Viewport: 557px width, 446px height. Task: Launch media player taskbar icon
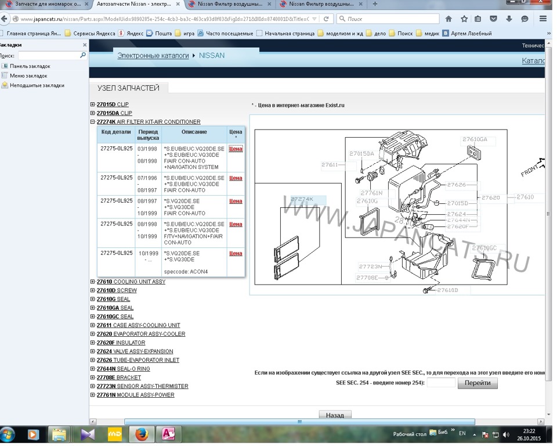click(x=33, y=434)
